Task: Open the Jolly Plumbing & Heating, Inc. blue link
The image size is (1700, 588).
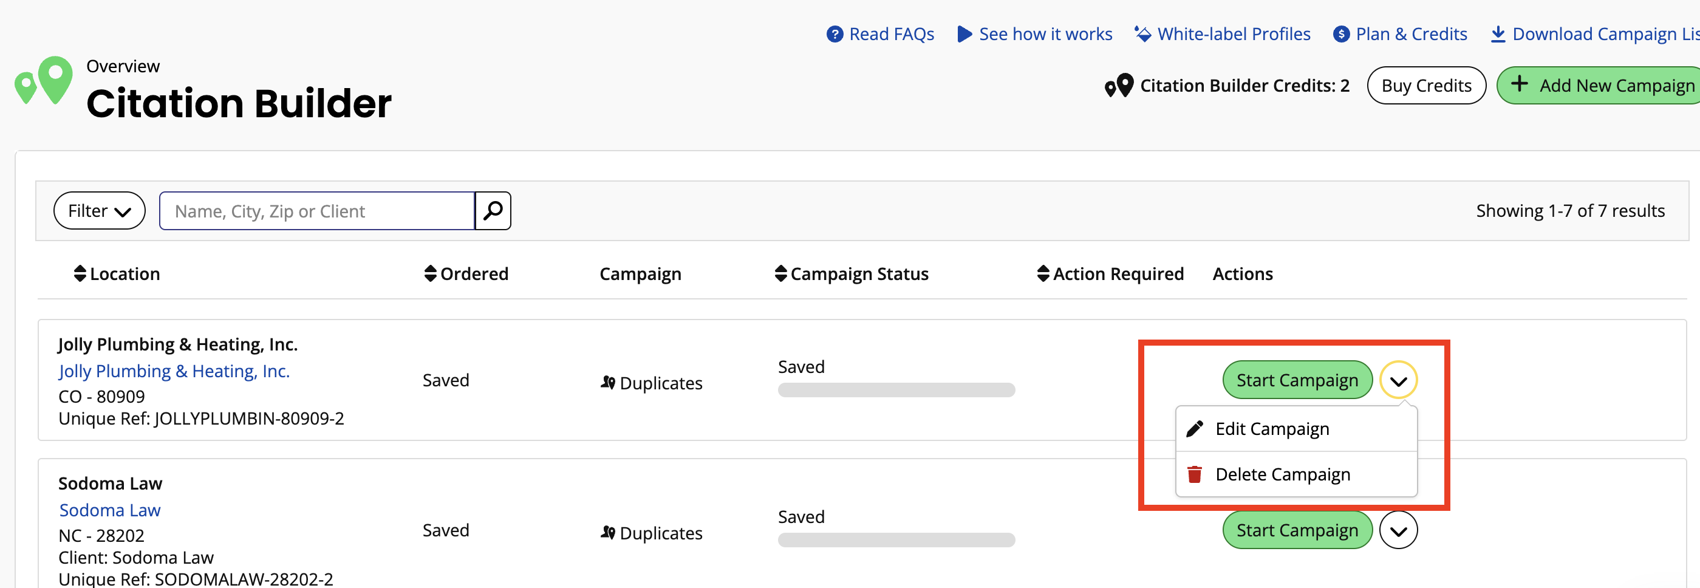Action: tap(174, 371)
